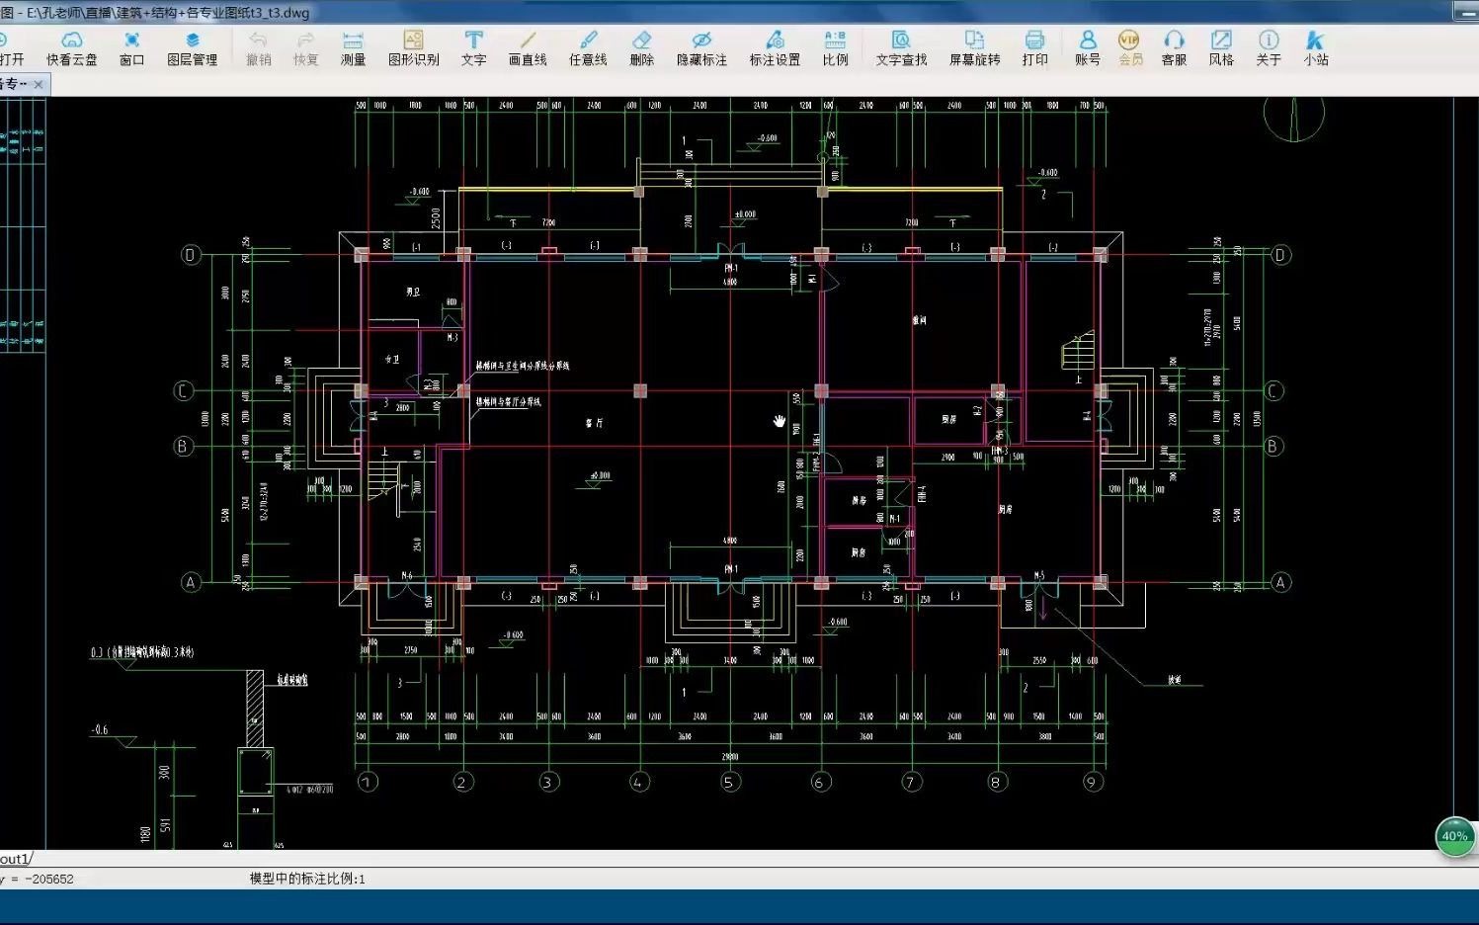Click grid axis bubble A on right
Screen dimensions: 1479x925
pos(1280,582)
